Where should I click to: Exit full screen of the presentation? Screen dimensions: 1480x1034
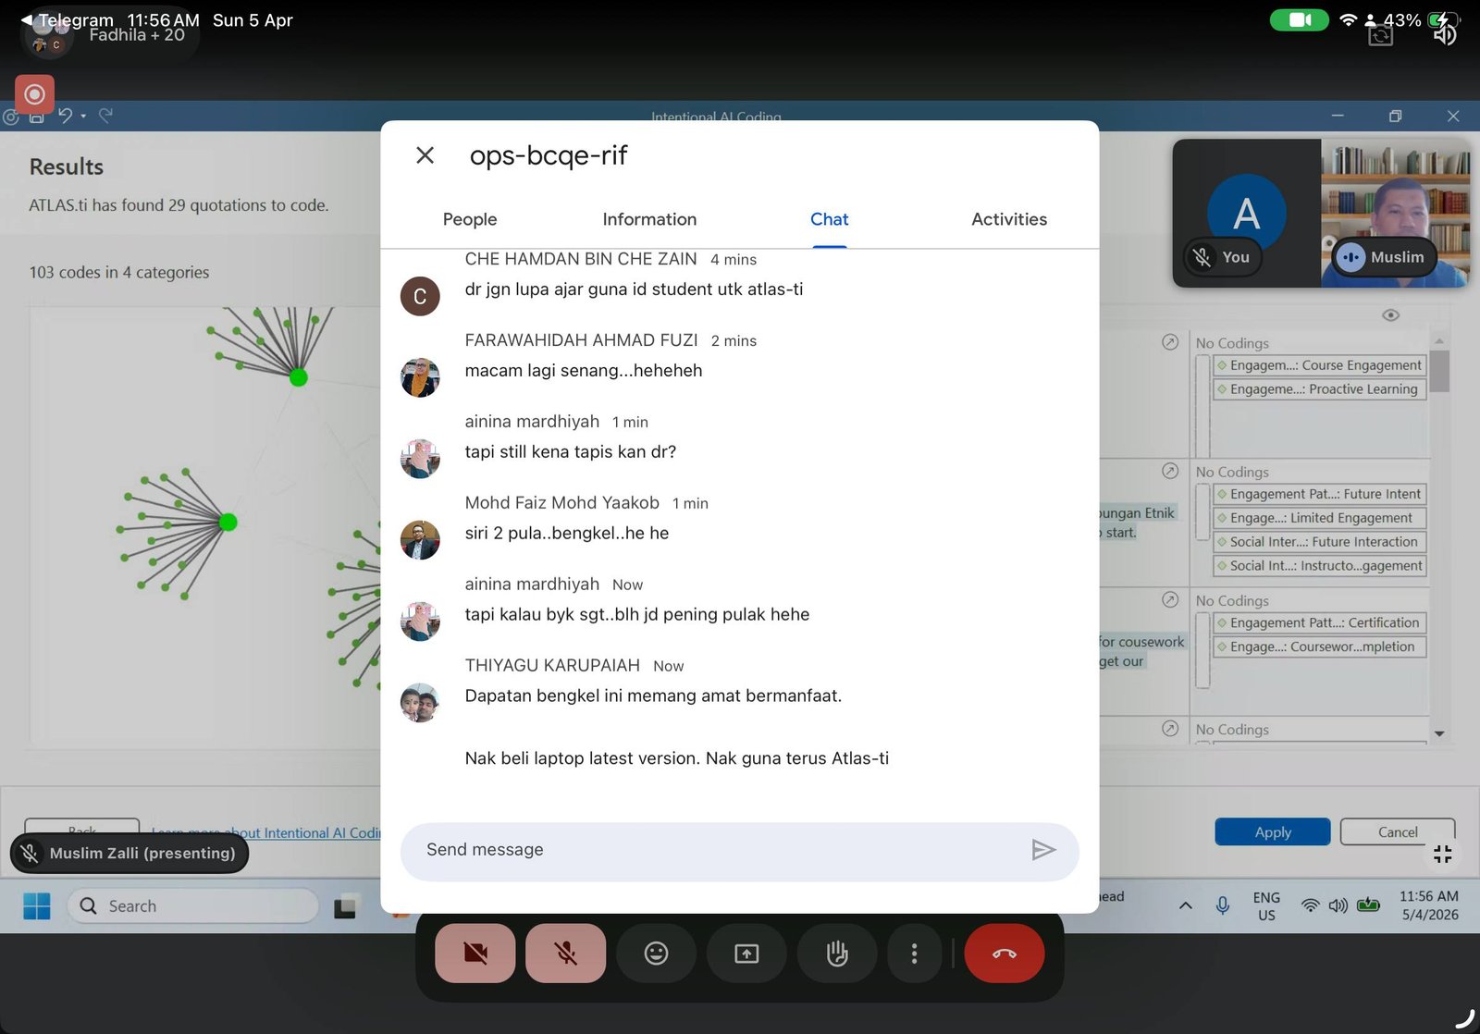[x=1442, y=855]
